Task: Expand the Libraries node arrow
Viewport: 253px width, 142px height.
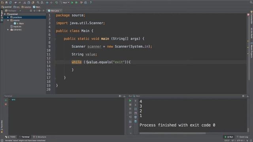Action: [x=8, y=30]
